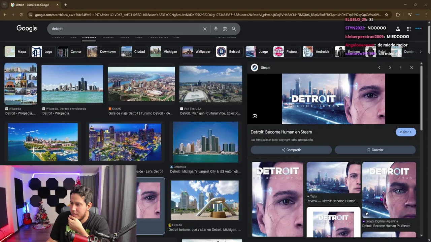
Task: Open Britannica Detroit skyline image
Action: (x=205, y=142)
